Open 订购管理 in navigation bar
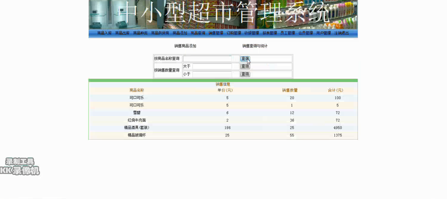The image size is (447, 199). (234, 33)
